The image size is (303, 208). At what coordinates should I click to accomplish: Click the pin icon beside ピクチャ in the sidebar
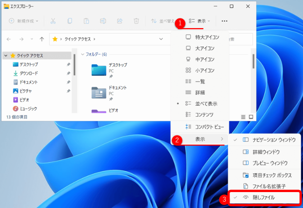[x=69, y=91]
